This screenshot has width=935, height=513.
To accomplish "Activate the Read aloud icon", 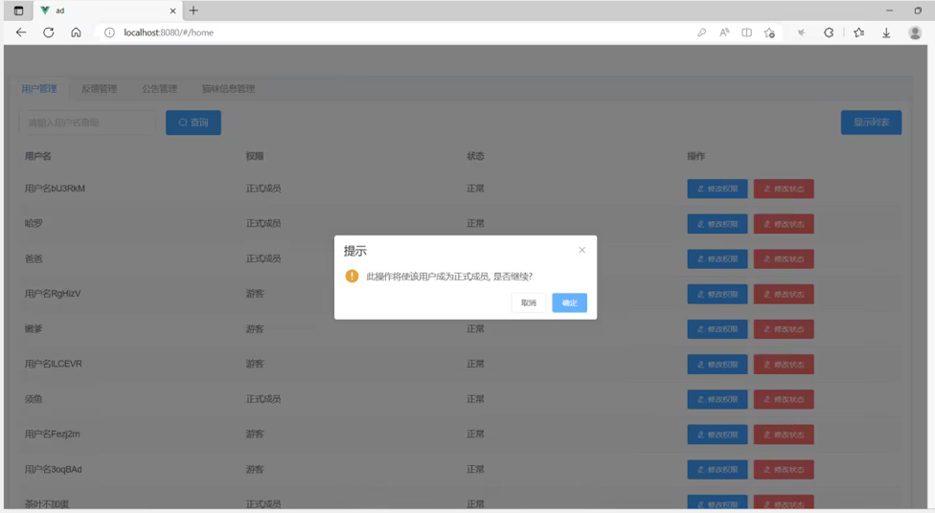I will (724, 33).
